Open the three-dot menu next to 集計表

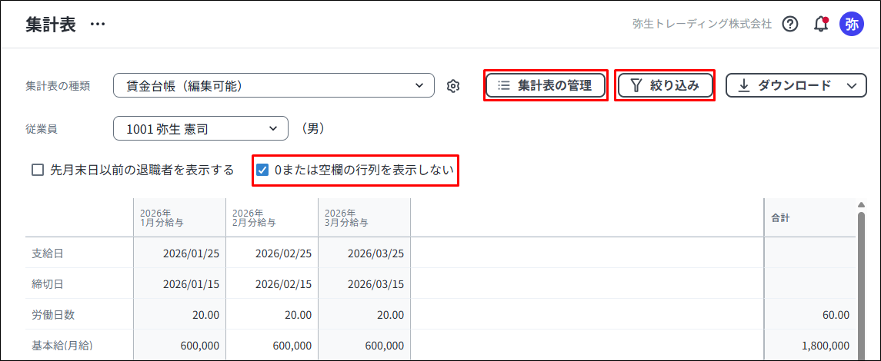(x=97, y=24)
